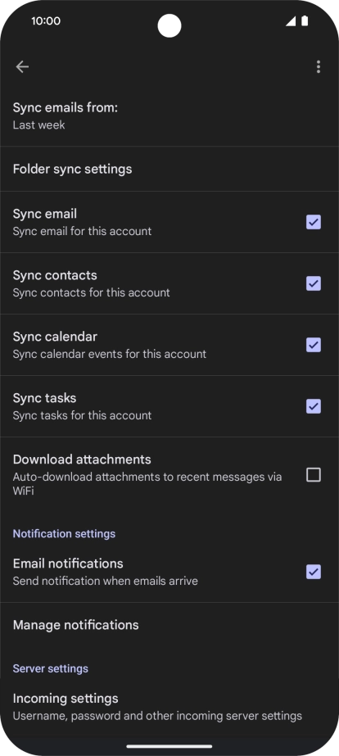Open Manage notifications
Viewport: 339px width, 756px height.
(169, 625)
